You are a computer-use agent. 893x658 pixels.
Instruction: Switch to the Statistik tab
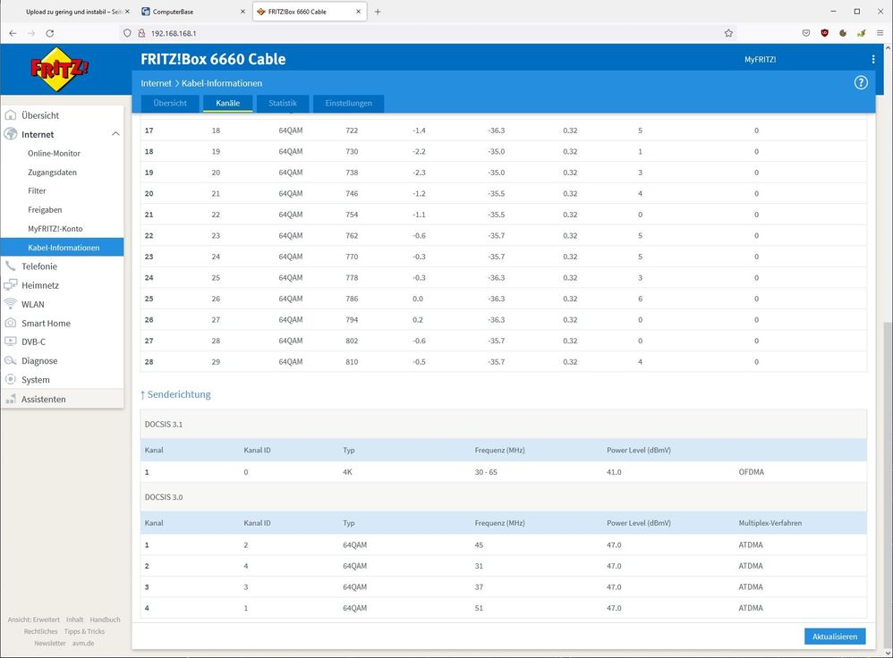coord(282,104)
